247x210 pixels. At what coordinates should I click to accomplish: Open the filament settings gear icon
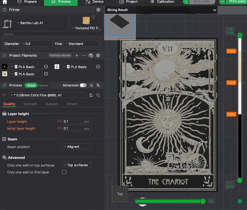[x=98, y=56]
